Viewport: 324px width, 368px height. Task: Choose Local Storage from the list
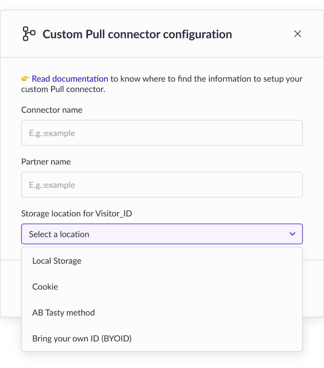click(57, 261)
